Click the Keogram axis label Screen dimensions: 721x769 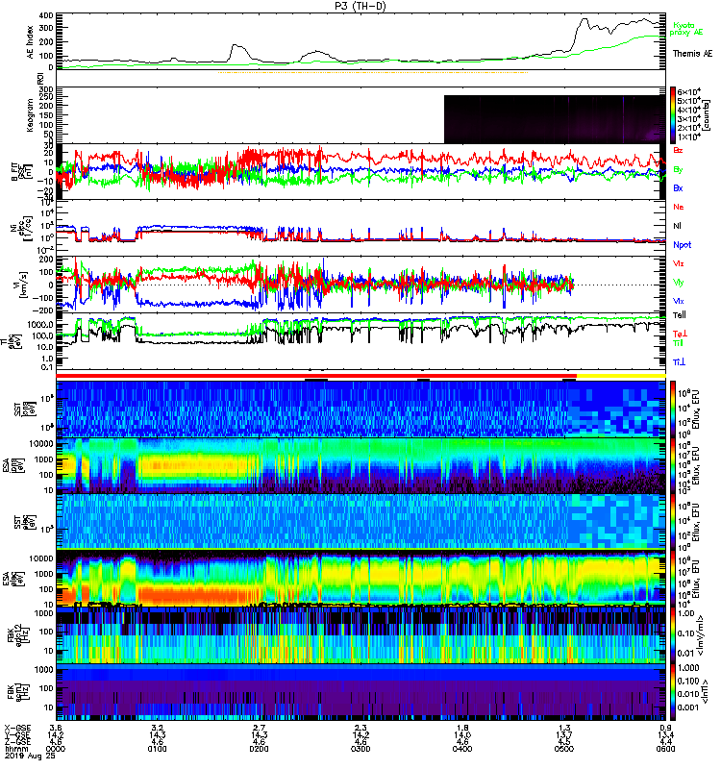coord(31,115)
